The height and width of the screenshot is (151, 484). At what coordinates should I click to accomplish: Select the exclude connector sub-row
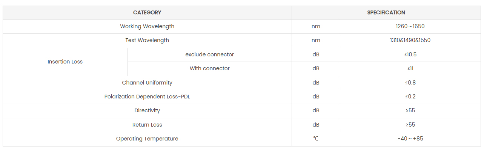click(209, 55)
